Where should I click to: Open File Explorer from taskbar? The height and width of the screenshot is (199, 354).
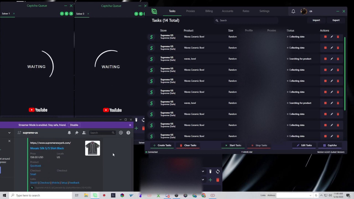pyautogui.click(x=86, y=195)
